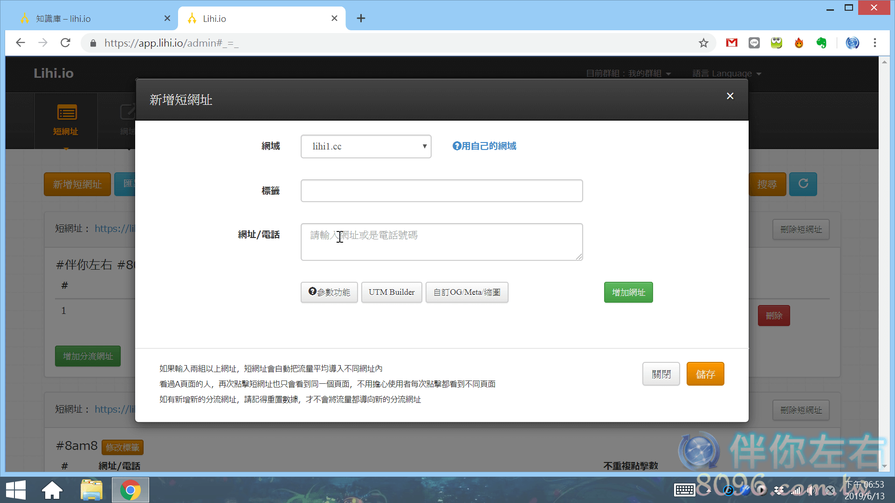Open the LINE extension icon

(754, 43)
